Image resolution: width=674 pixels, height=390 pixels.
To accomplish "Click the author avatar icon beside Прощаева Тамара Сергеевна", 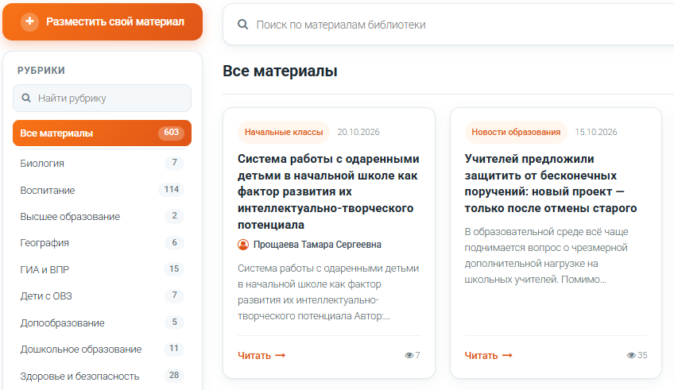I will 243,245.
